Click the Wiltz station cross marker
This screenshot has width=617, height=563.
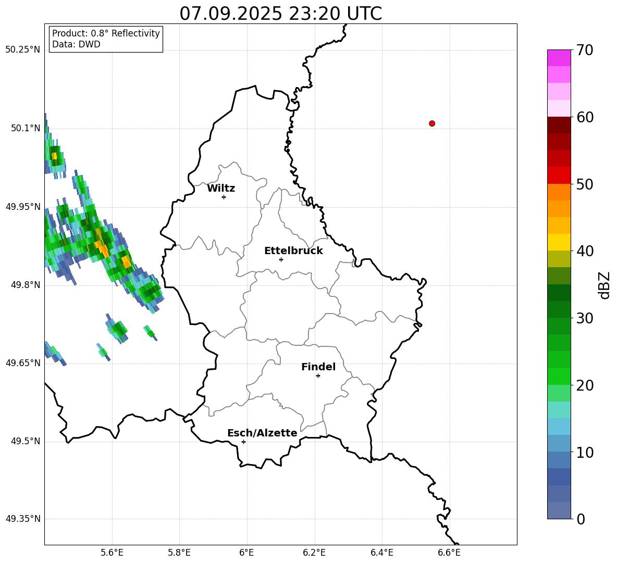(x=224, y=197)
